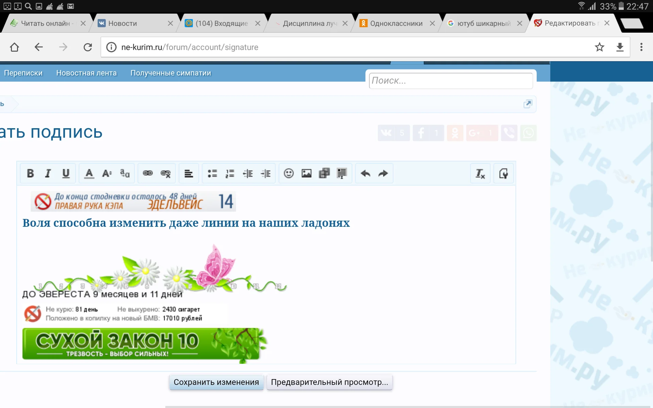This screenshot has width=653, height=408.
Task: Open text alignment options
Action: pos(188,173)
